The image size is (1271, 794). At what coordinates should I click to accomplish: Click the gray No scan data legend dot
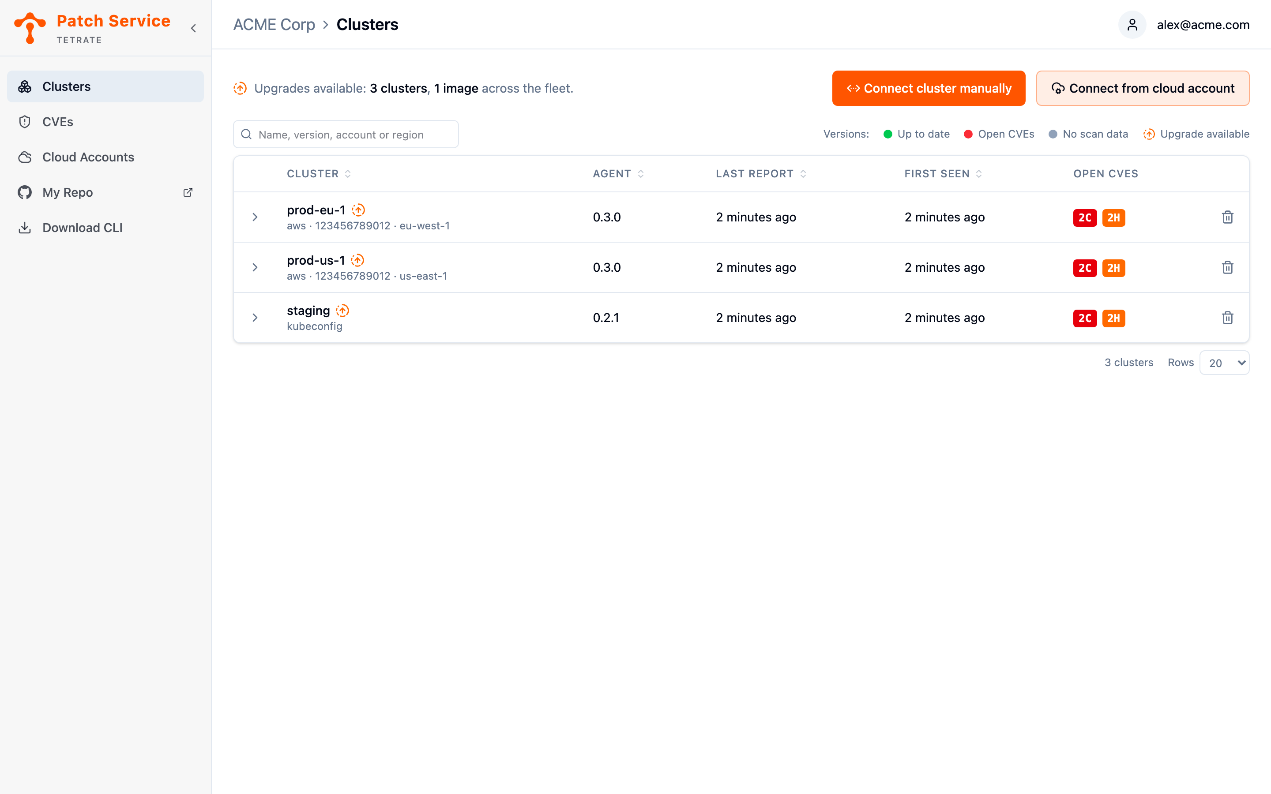[x=1053, y=134]
